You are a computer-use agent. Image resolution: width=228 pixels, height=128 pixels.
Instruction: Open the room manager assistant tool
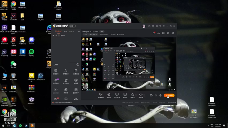coord(66,72)
